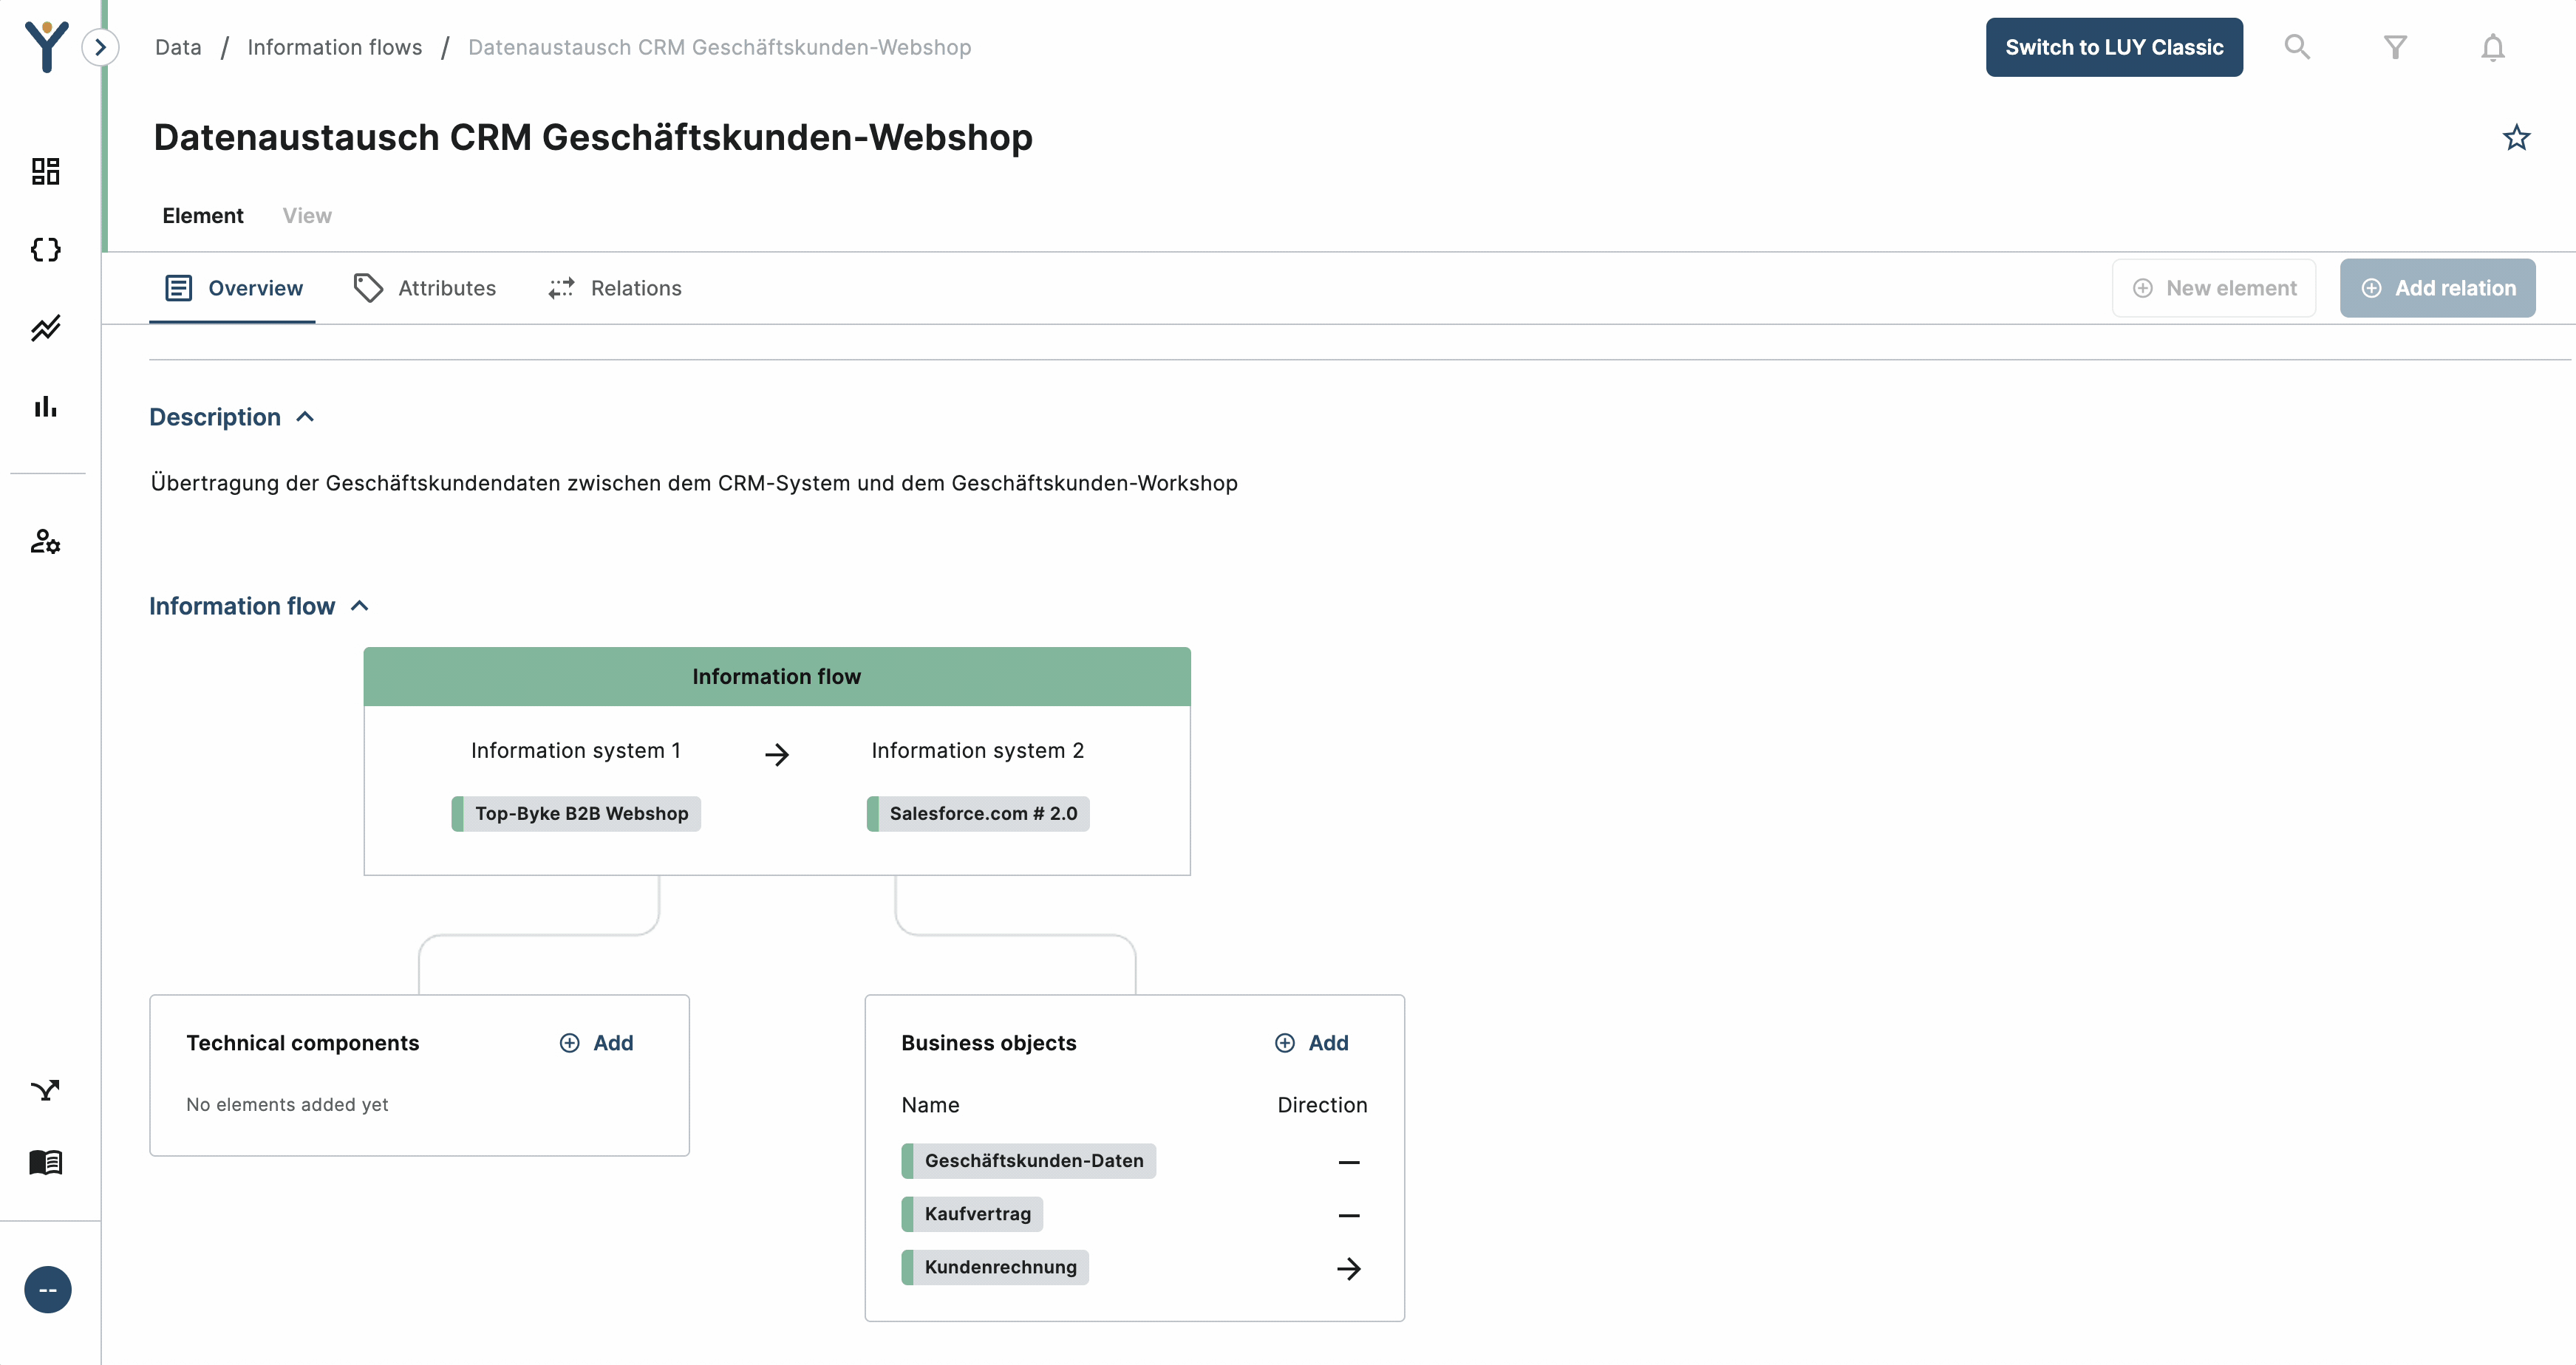The width and height of the screenshot is (2576, 1365).
Task: Open user administration settings icon
Action: [46, 541]
